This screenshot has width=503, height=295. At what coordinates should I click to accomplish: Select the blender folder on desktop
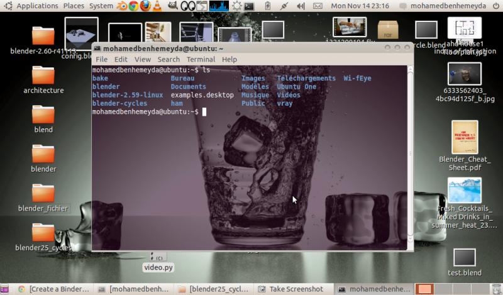(43, 153)
